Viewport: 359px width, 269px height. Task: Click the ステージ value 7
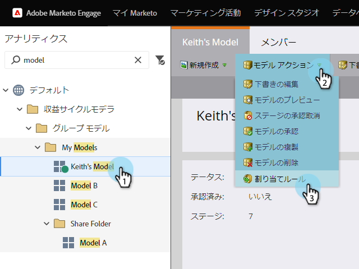(x=251, y=216)
